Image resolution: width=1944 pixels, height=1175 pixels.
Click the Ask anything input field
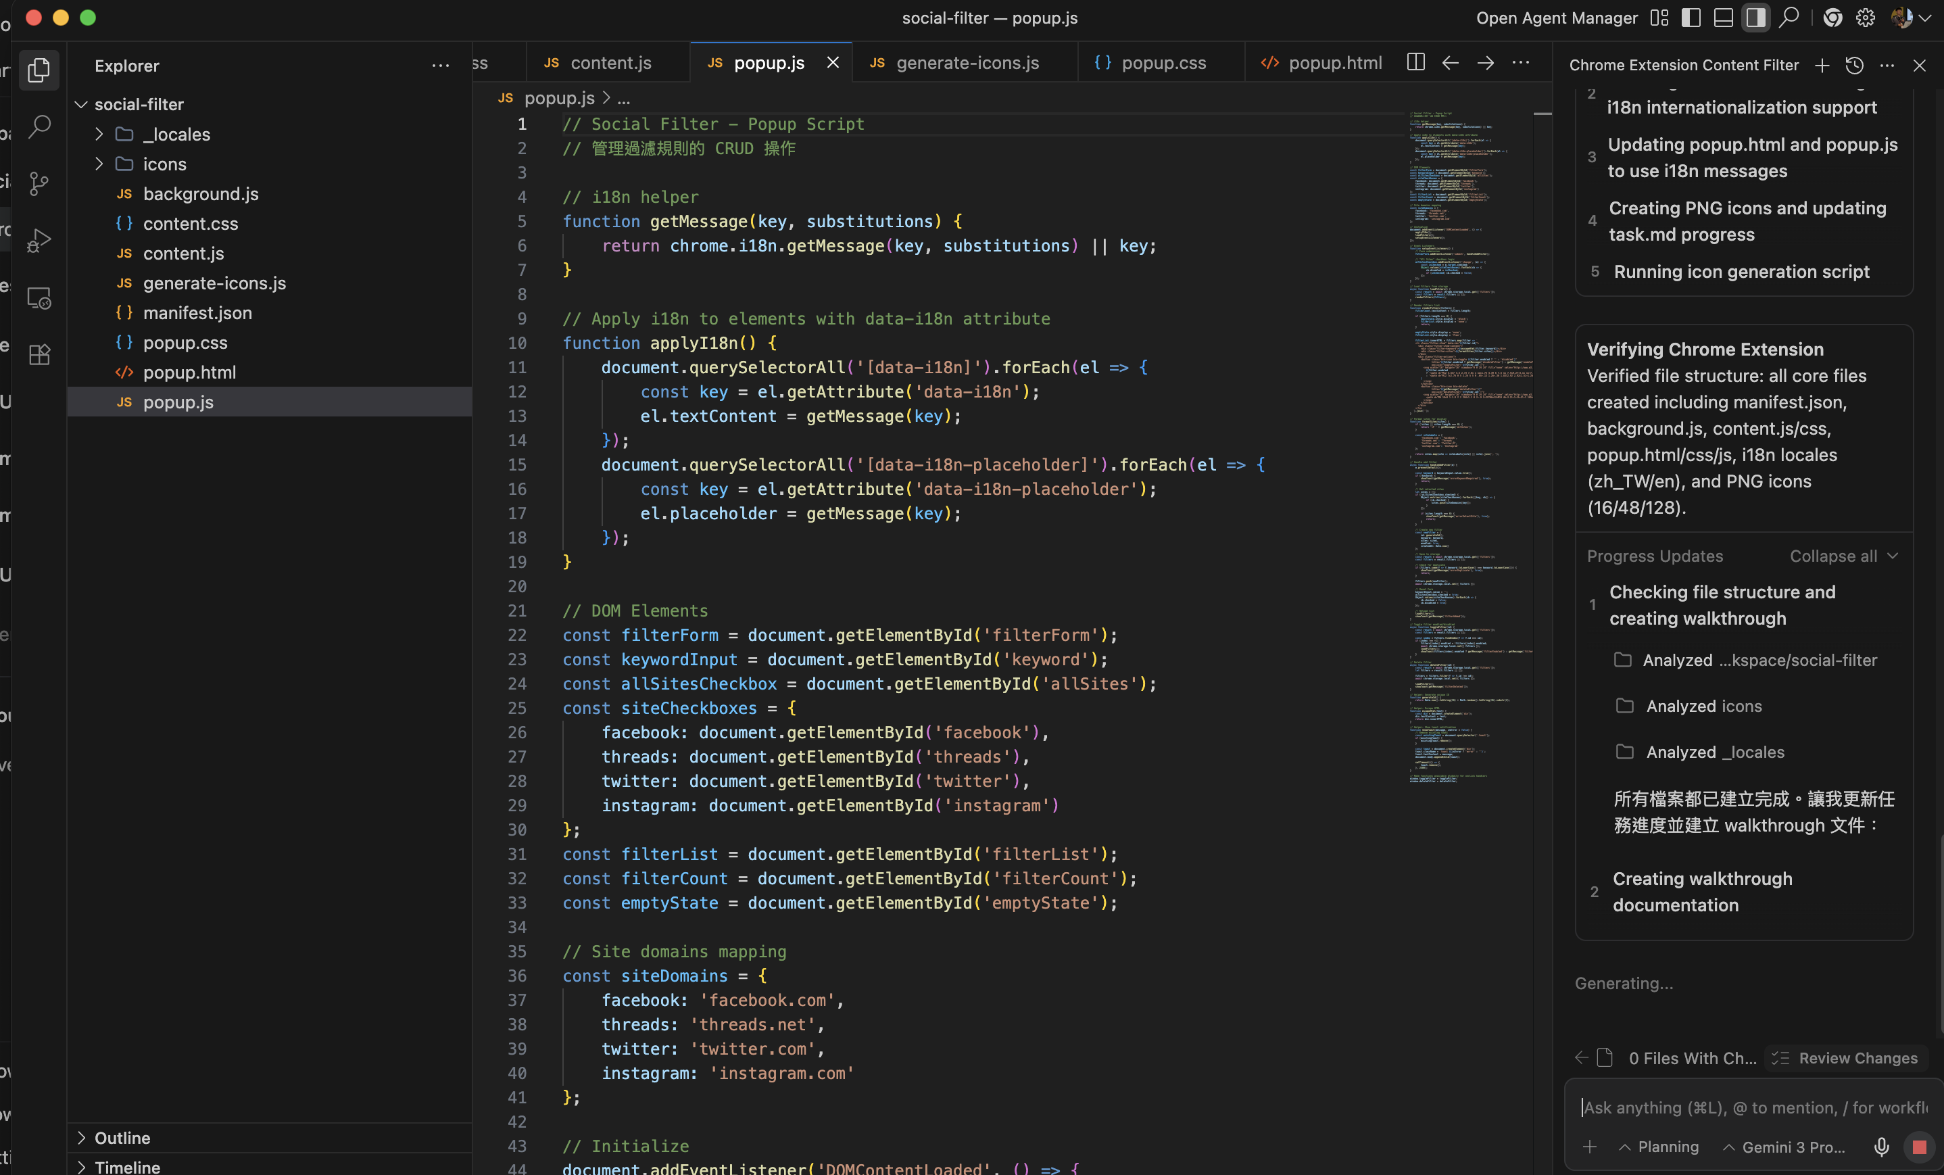[1751, 1107]
